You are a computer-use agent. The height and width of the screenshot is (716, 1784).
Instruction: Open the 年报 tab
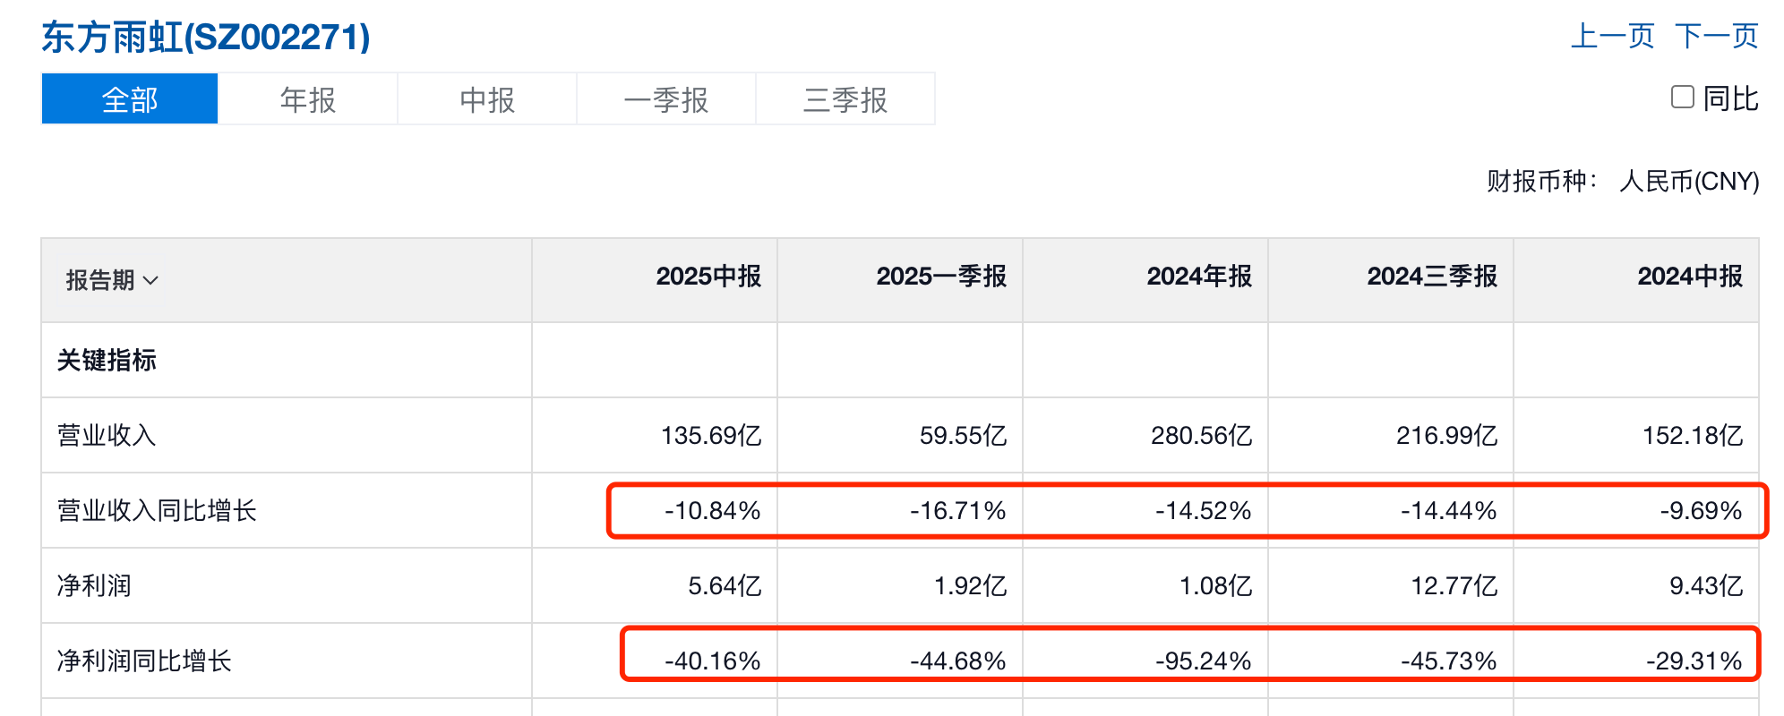click(307, 99)
